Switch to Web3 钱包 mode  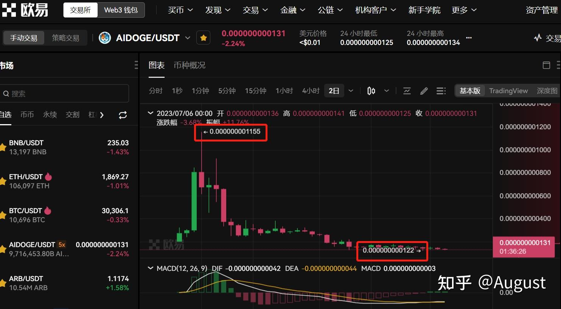[x=121, y=10]
